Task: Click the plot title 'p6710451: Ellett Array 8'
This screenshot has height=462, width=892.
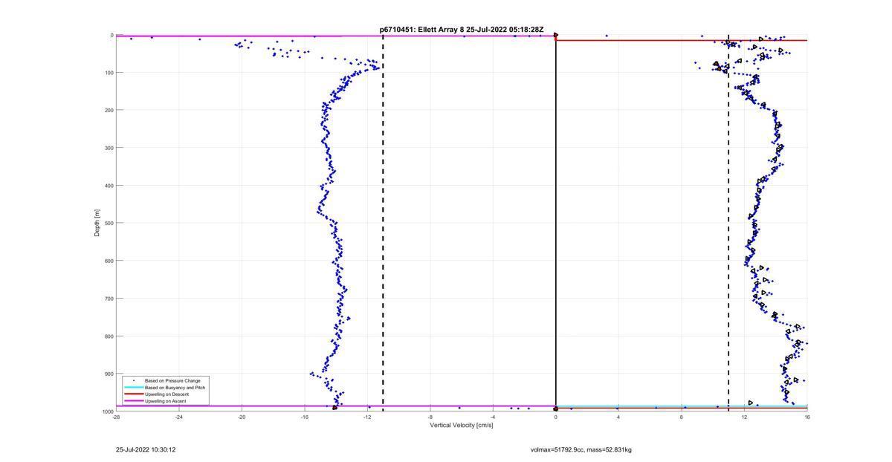Action: click(x=421, y=29)
